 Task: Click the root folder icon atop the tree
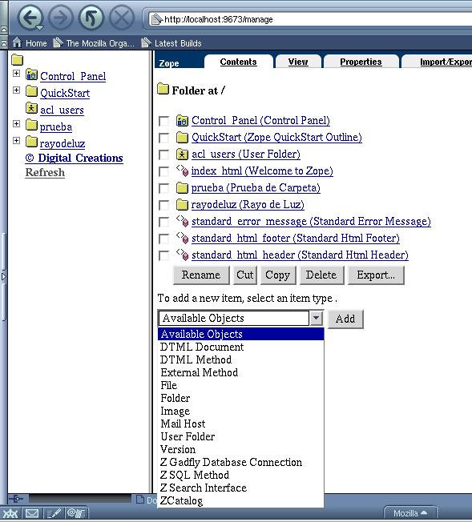pyautogui.click(x=18, y=60)
